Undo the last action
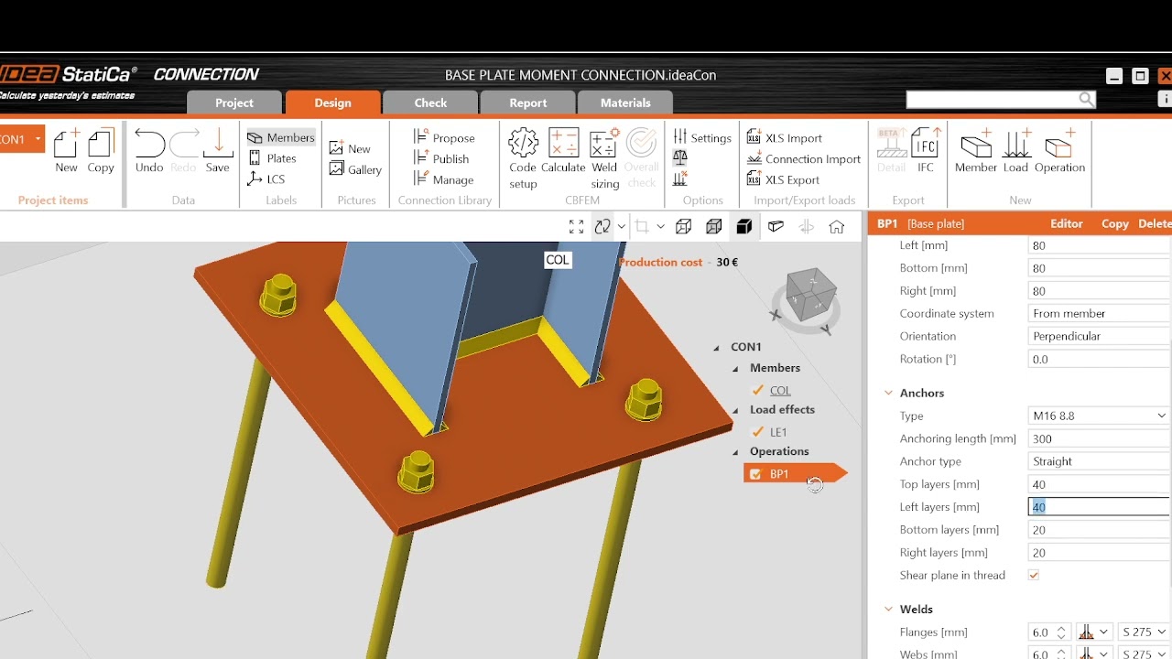The image size is (1172, 659). tap(149, 151)
